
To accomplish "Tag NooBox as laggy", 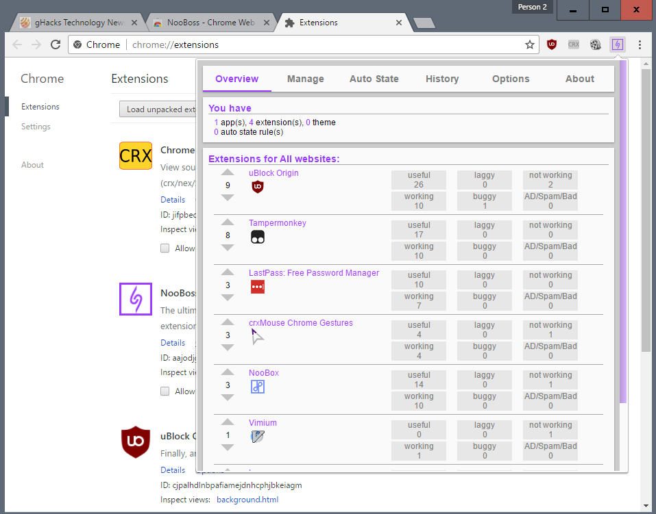I will click(x=485, y=379).
